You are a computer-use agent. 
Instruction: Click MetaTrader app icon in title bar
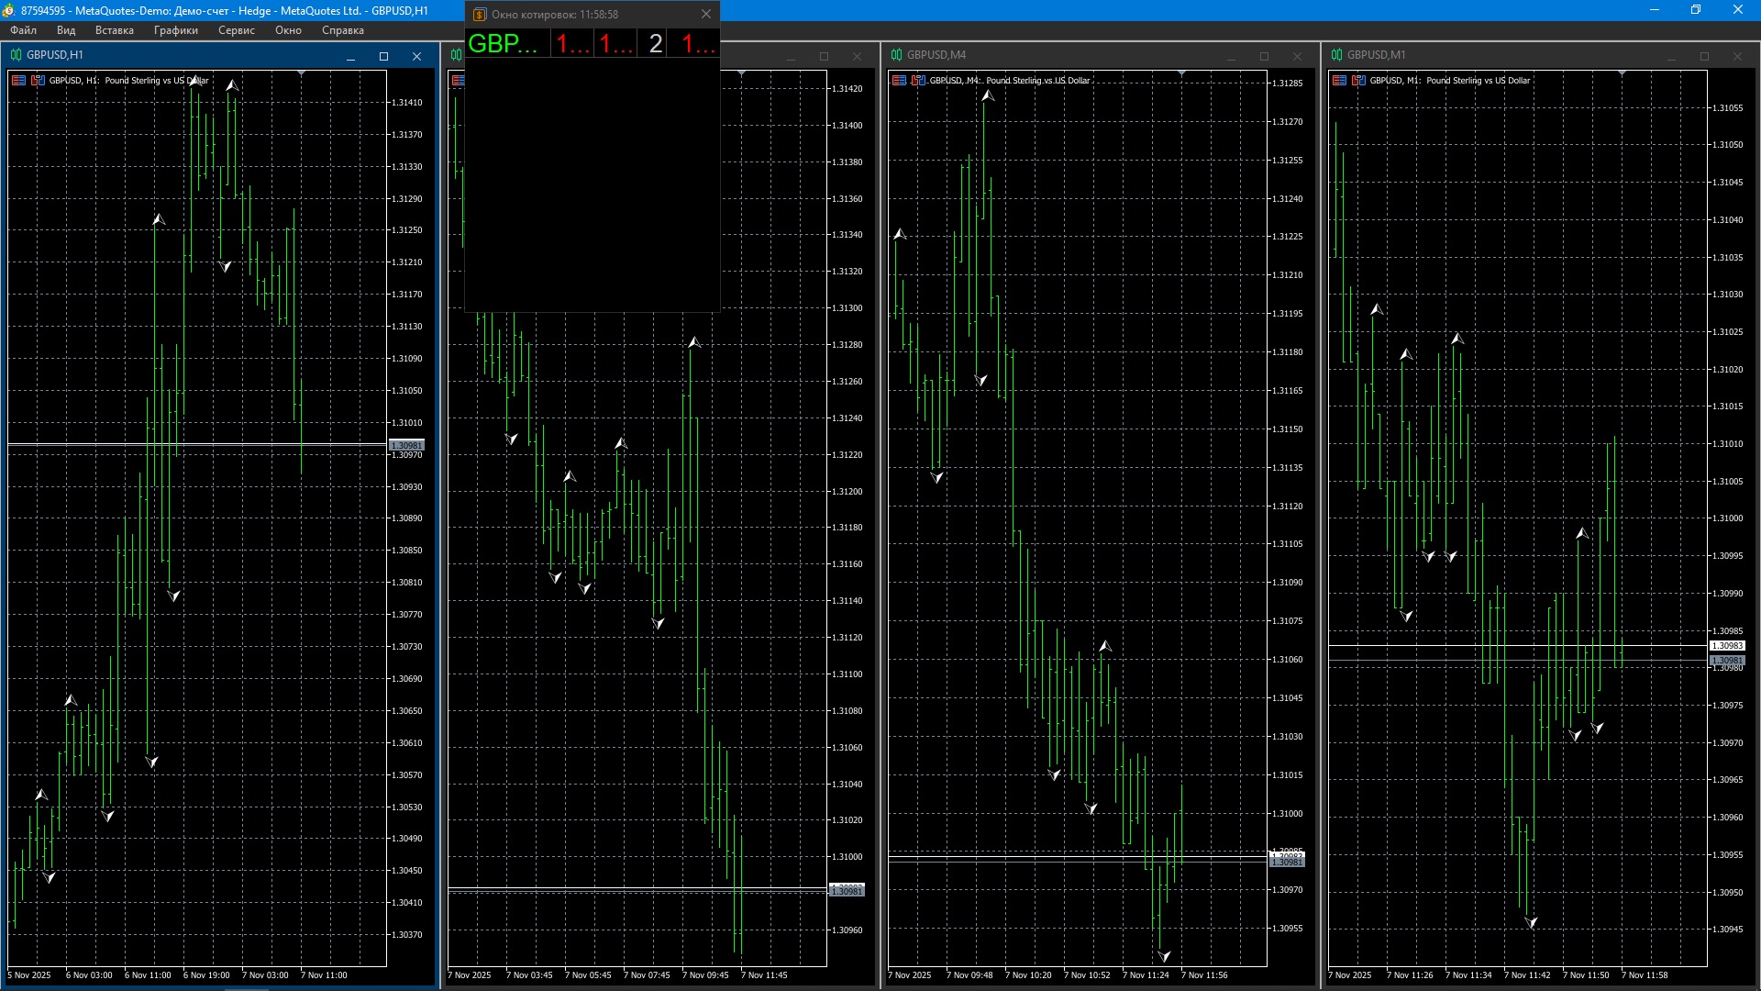click(x=8, y=10)
